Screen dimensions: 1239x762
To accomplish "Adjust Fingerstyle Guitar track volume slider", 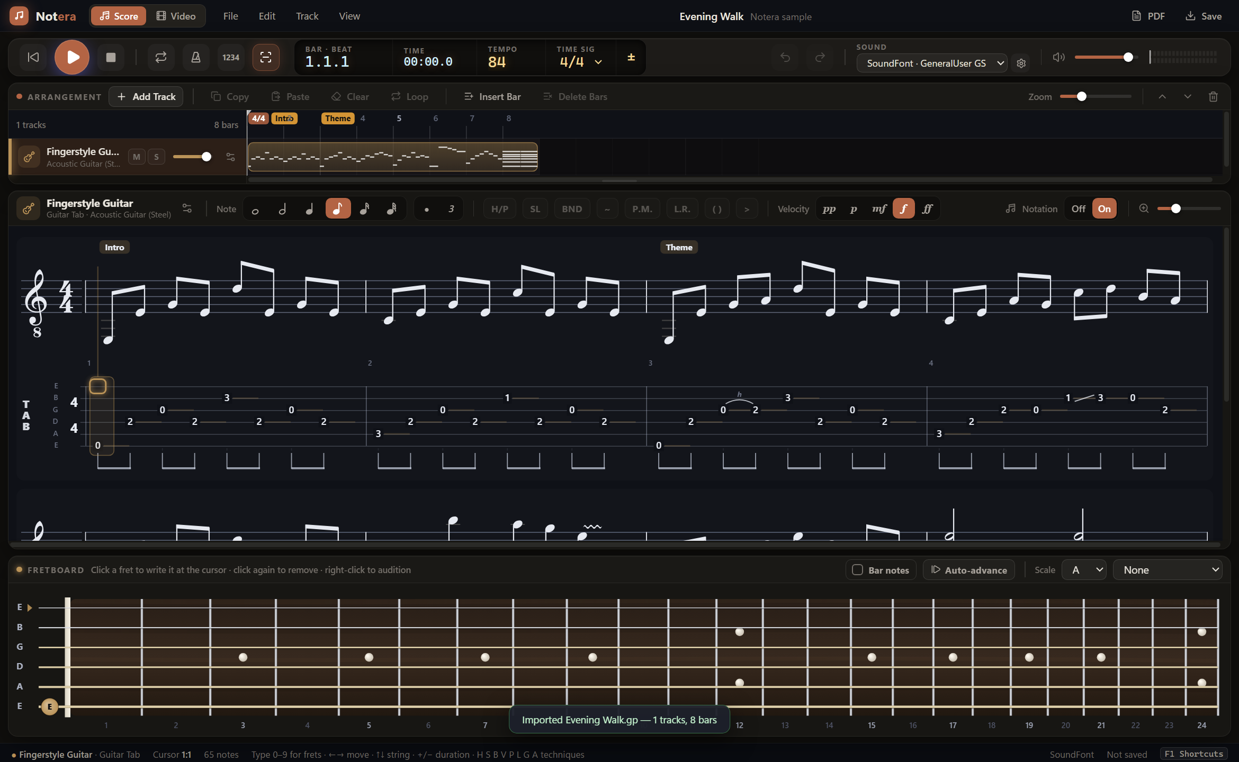I will (x=192, y=157).
